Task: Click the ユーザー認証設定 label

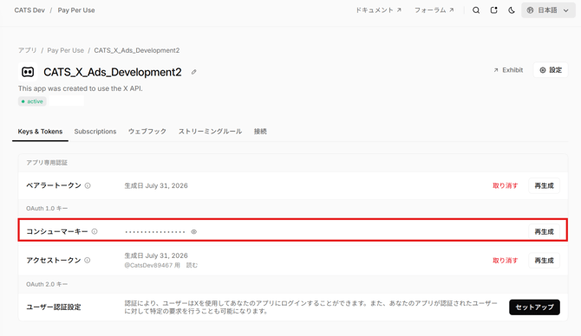Action: (54, 307)
